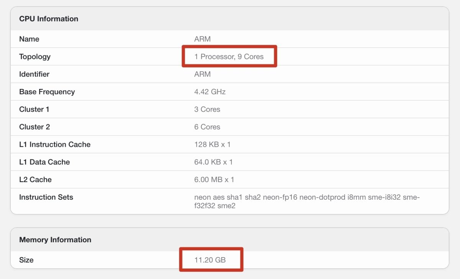Click the Cluster 1 label

point(34,110)
